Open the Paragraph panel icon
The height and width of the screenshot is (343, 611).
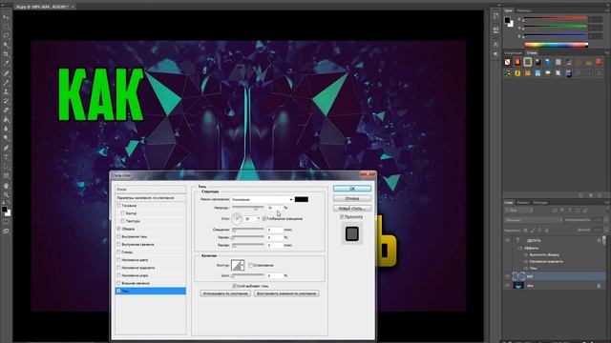(x=495, y=54)
